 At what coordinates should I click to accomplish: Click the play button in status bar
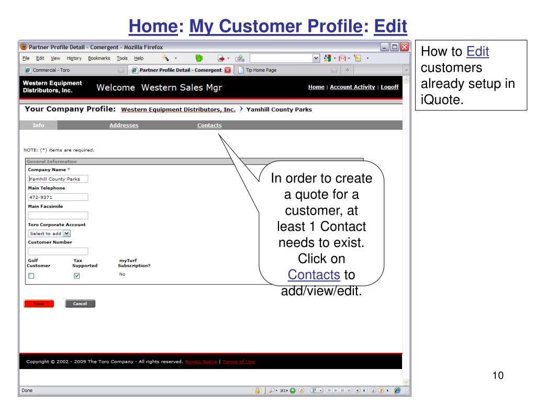click(336, 390)
